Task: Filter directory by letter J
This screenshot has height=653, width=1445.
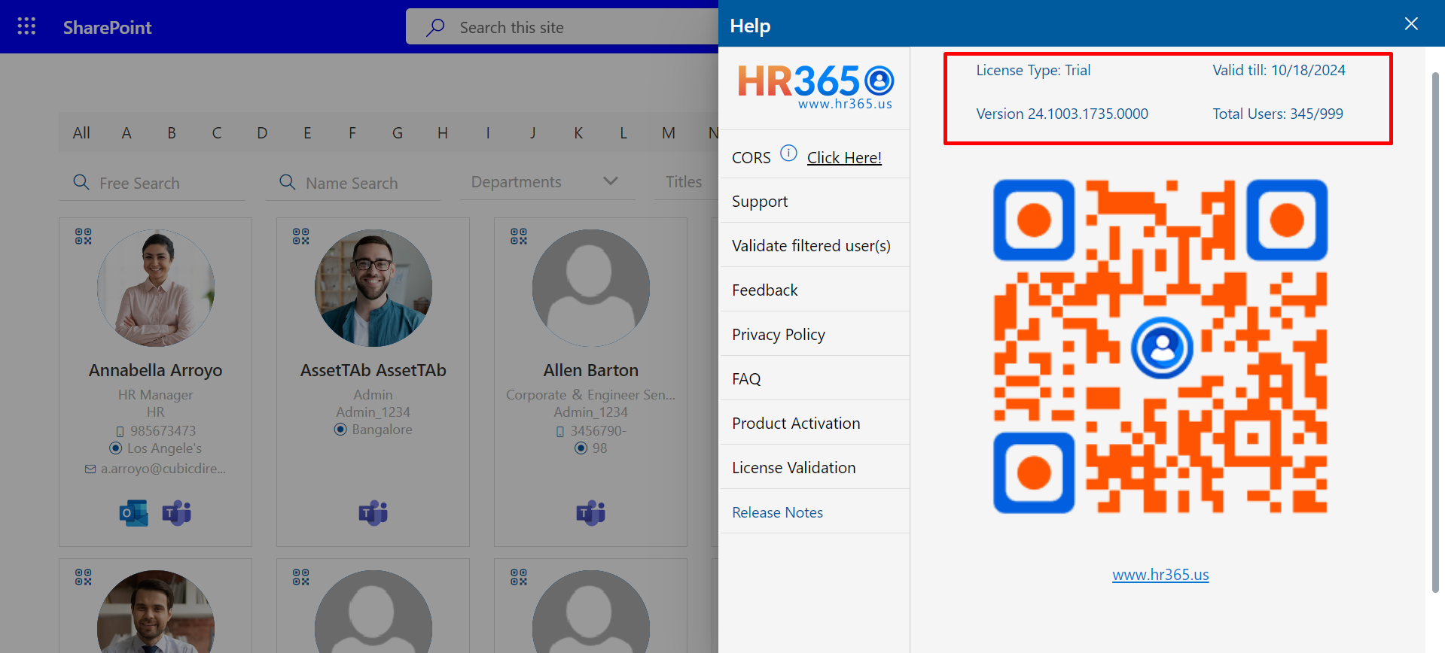Action: point(533,133)
